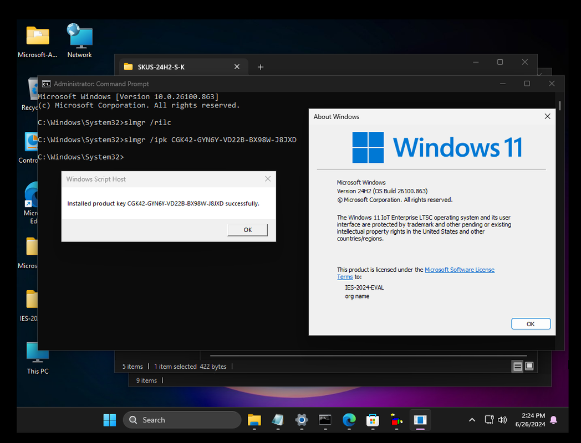The height and width of the screenshot is (443, 581).
Task: Open the notification bell
Action: tap(554, 420)
